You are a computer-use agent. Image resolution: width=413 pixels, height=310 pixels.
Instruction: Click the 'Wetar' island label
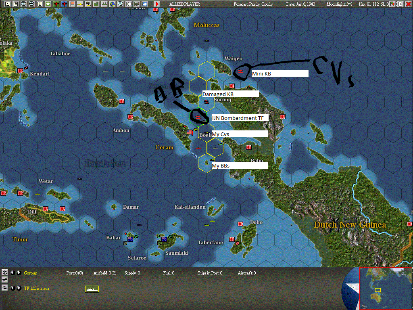[x=46, y=181]
